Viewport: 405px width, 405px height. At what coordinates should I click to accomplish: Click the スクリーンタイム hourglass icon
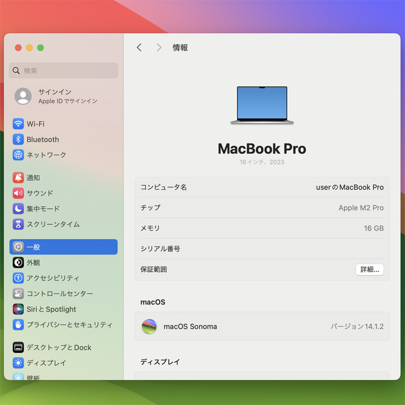coord(18,224)
